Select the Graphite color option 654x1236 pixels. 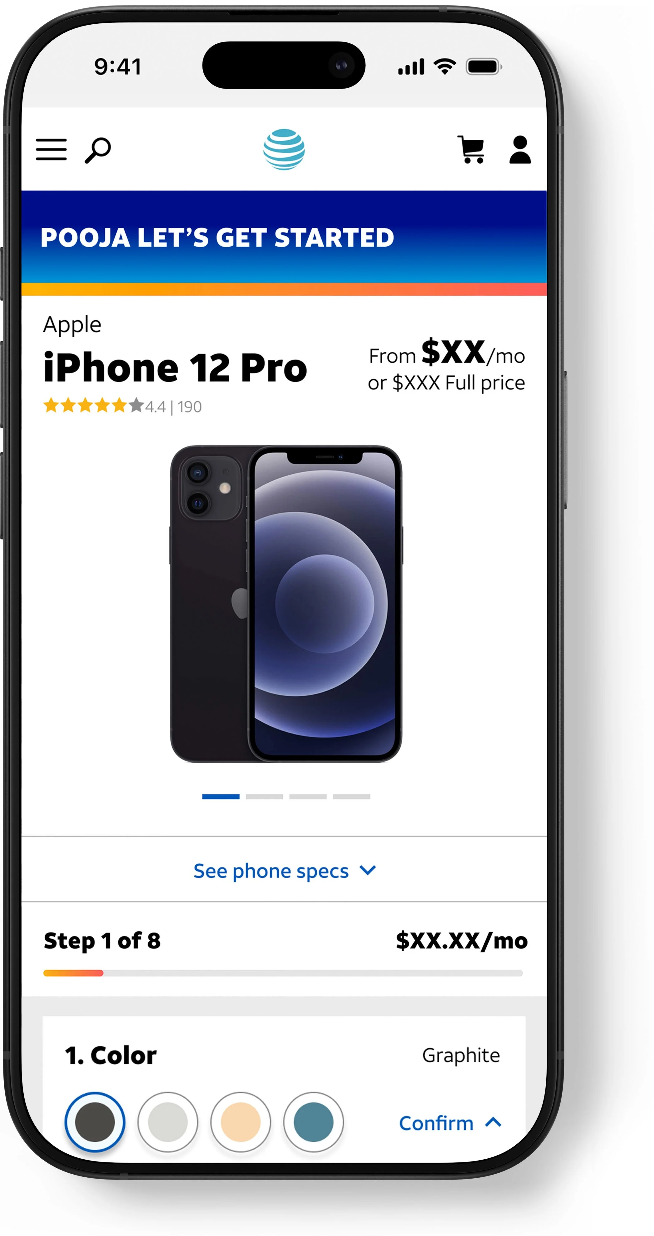[x=95, y=1122]
